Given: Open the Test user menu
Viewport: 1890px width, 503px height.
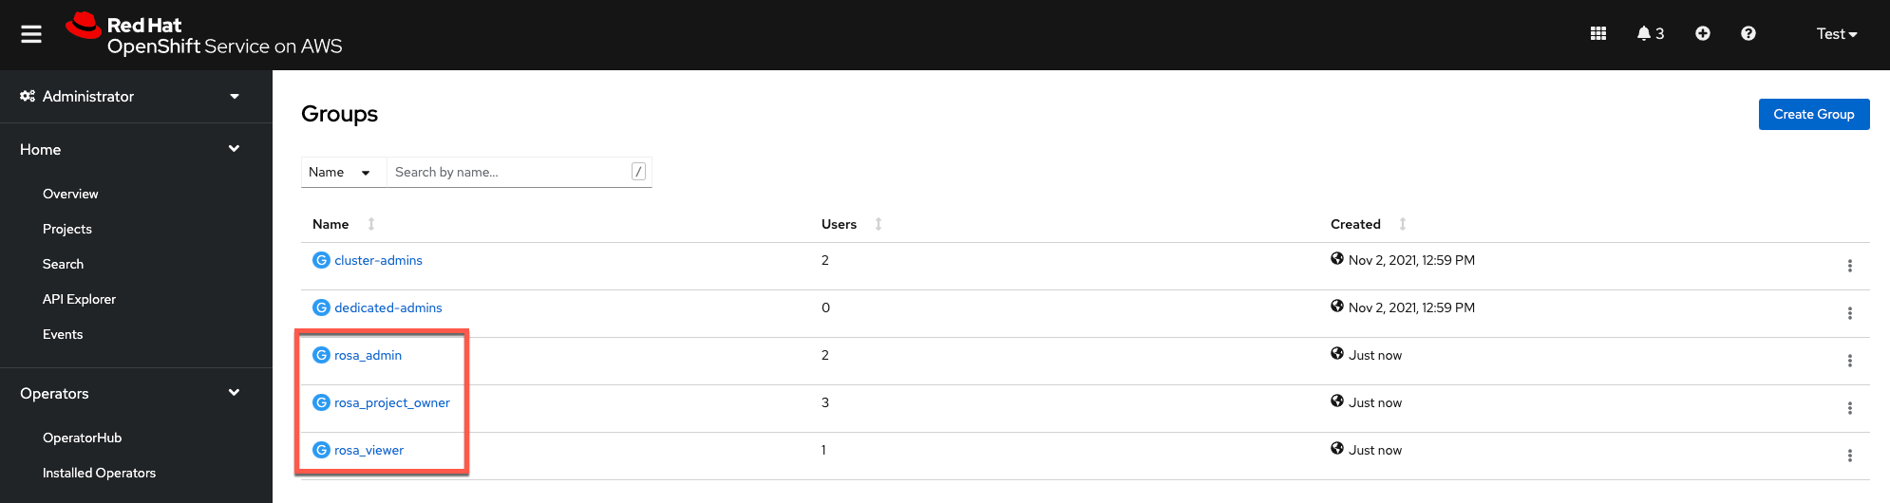Looking at the screenshot, I should coord(1837,33).
